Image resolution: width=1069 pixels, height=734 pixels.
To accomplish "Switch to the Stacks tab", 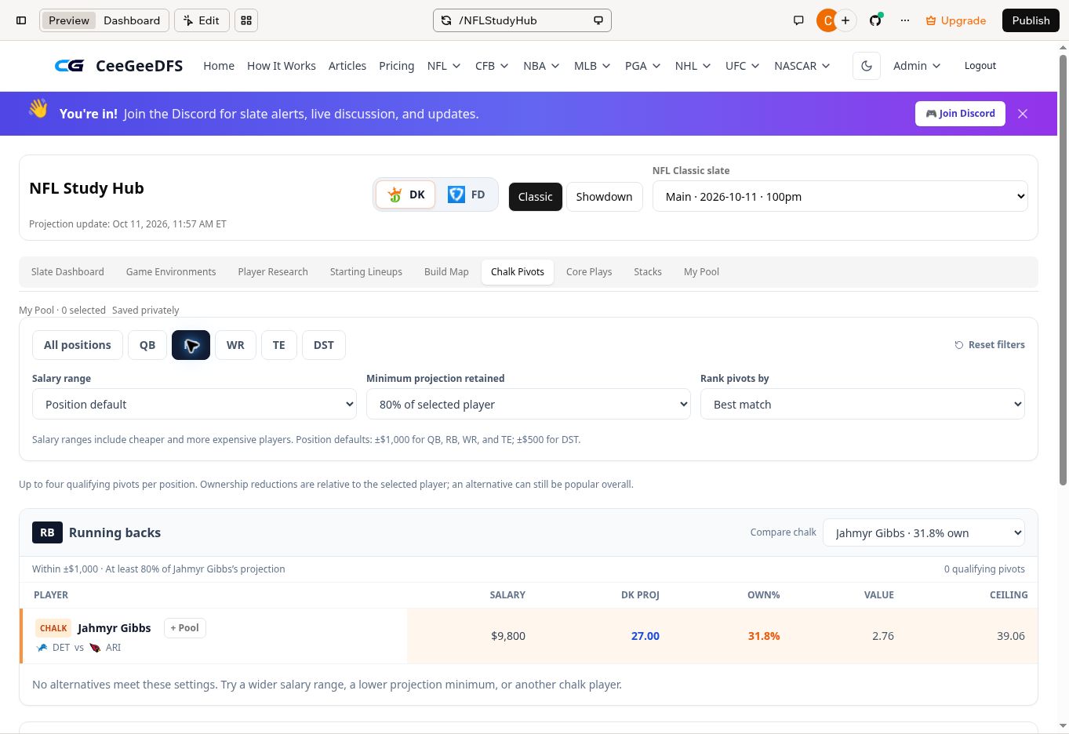I will point(648,272).
